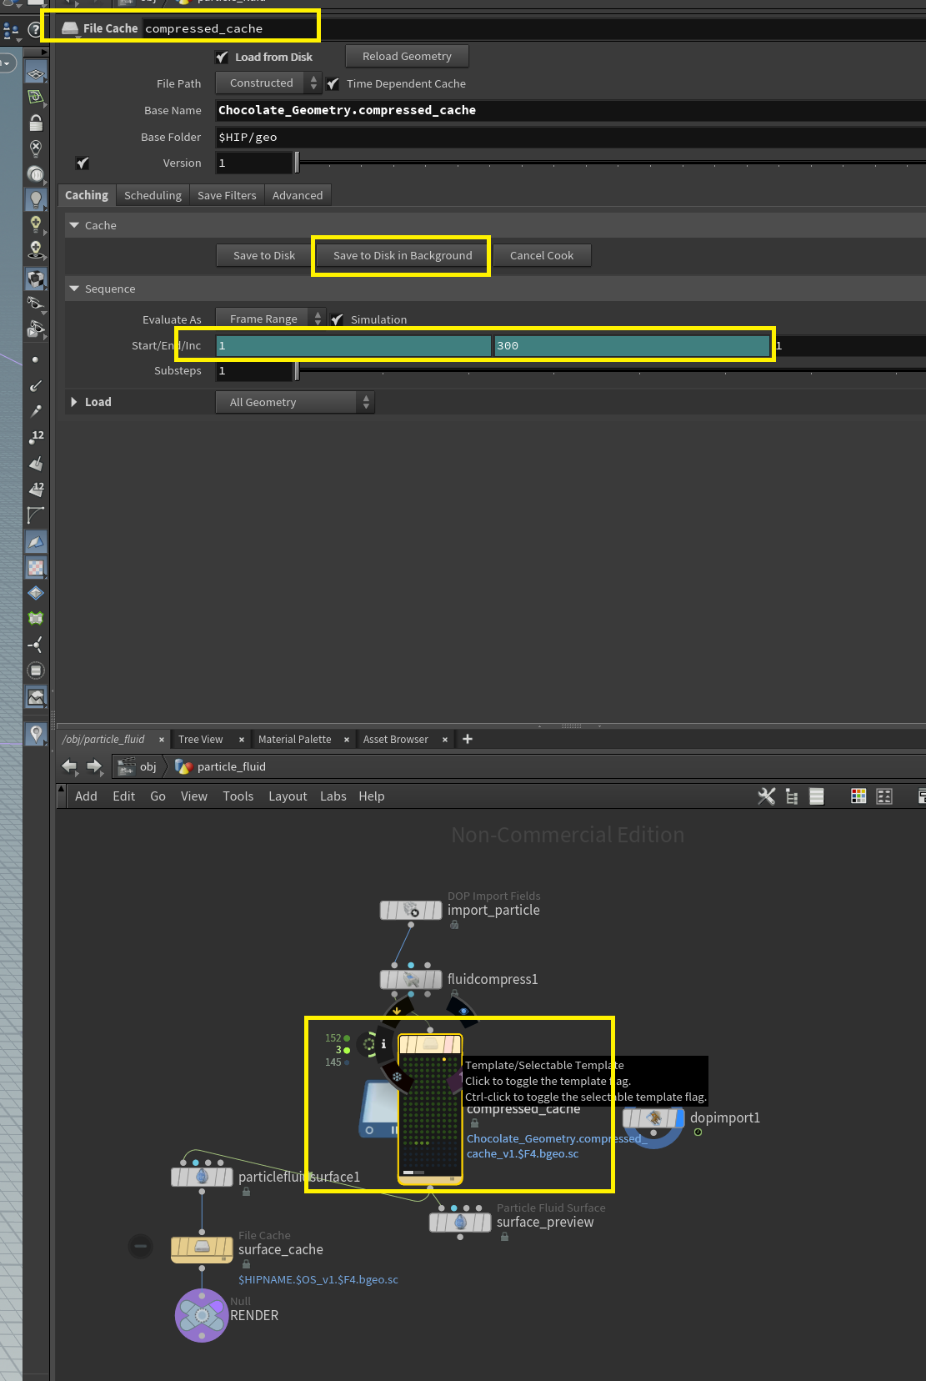This screenshot has height=1381, width=926.
Task: Collapse the Cache section
Action: coord(74,225)
